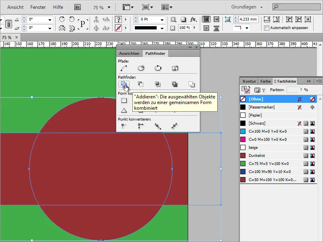
Task: Toggle formatting affects container button
Action: pyautogui.click(x=257, y=90)
